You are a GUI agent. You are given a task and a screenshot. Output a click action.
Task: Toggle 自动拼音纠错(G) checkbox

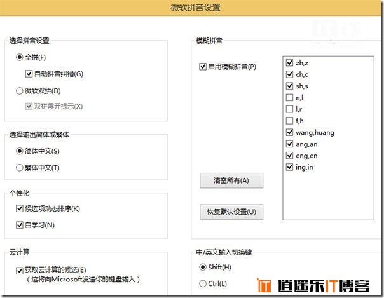pyautogui.click(x=29, y=74)
